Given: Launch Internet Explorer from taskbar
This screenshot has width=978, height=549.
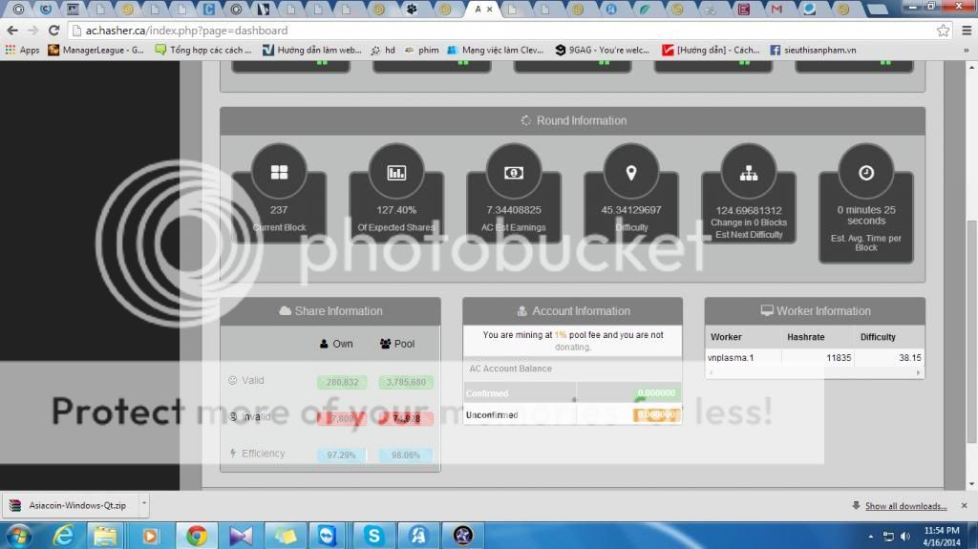Looking at the screenshot, I should tap(64, 536).
